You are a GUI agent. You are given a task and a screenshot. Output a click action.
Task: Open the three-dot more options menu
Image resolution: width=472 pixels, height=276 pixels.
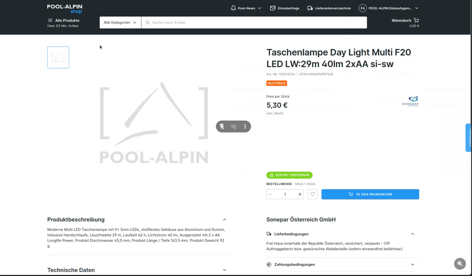[x=245, y=127]
